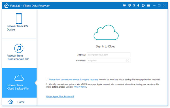The image size is (170, 108).
Task: Click the 'Password:' label
Action: point(81,61)
